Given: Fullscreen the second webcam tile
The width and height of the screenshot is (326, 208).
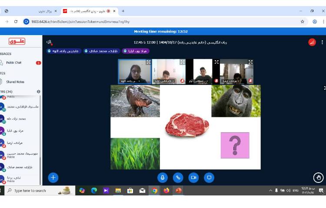Looking at the screenshot, I should tap(182, 62).
